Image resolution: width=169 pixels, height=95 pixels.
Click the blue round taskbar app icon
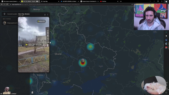click(x=166, y=40)
